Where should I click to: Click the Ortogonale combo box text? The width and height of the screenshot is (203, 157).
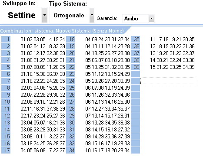pos(69,15)
